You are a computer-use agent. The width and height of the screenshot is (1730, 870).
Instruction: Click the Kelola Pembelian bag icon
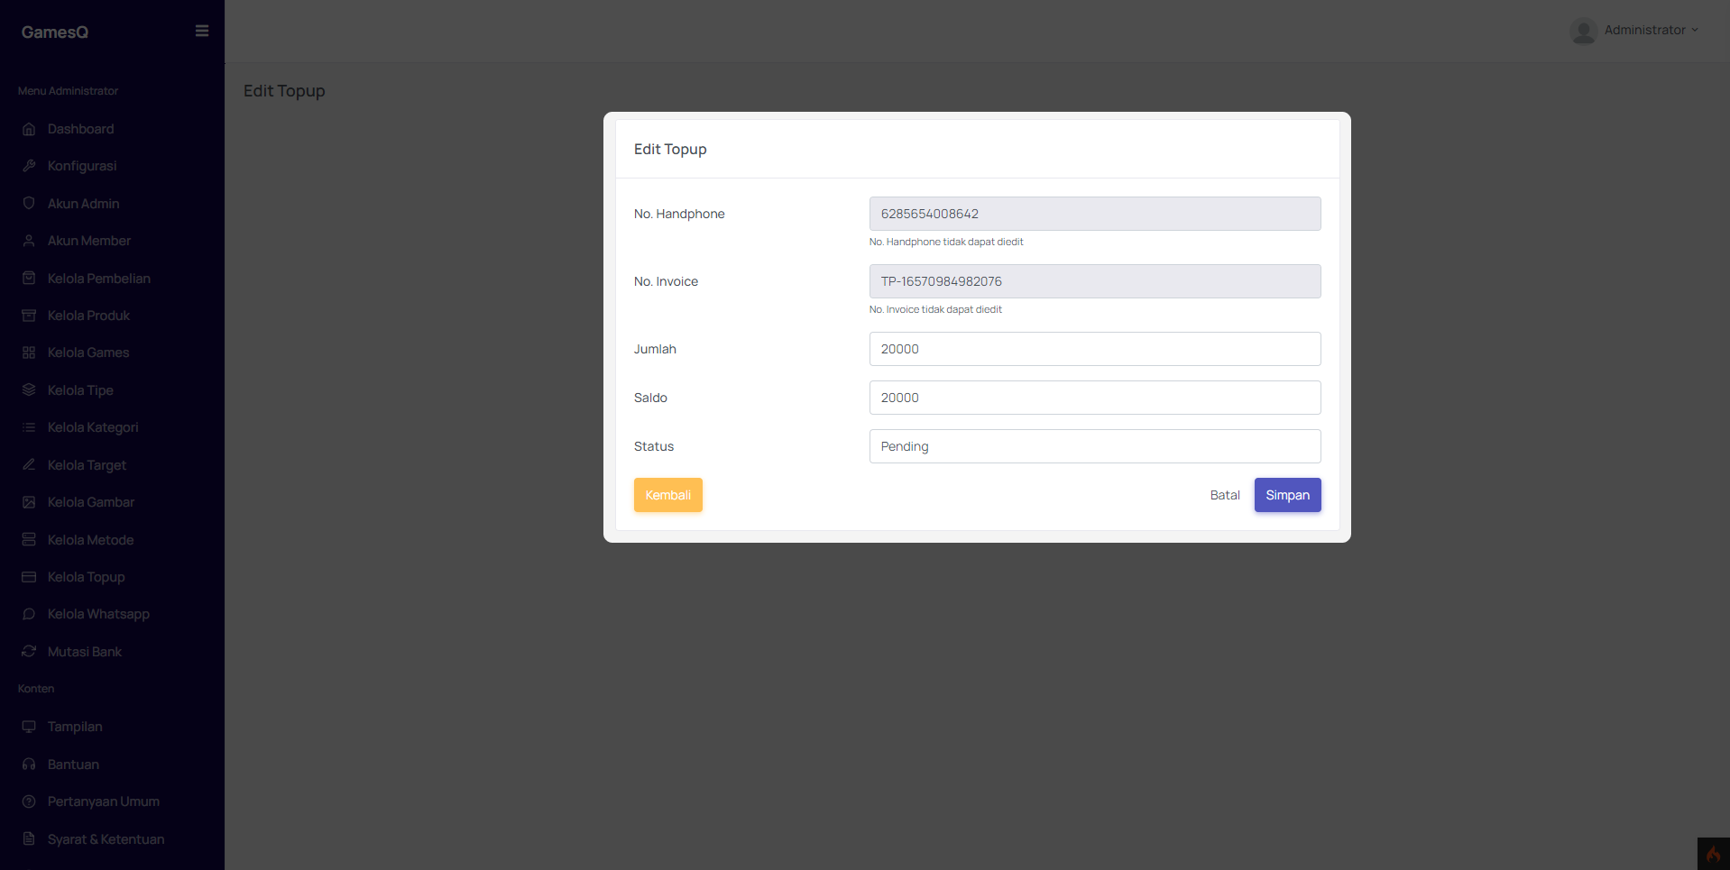tap(29, 279)
